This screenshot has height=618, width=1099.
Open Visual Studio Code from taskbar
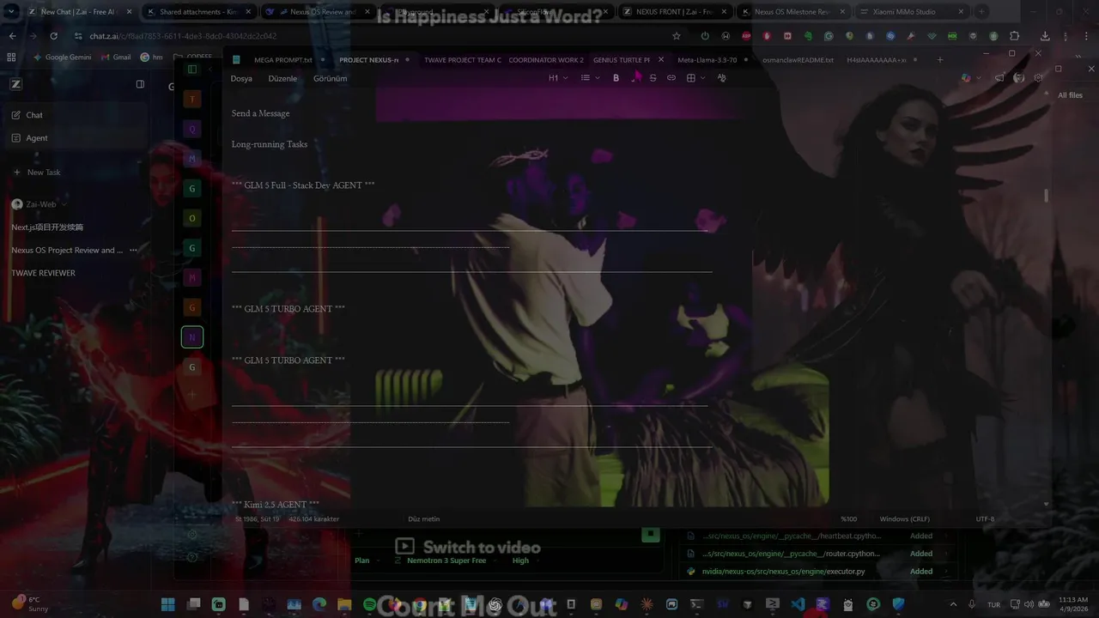pos(798,604)
